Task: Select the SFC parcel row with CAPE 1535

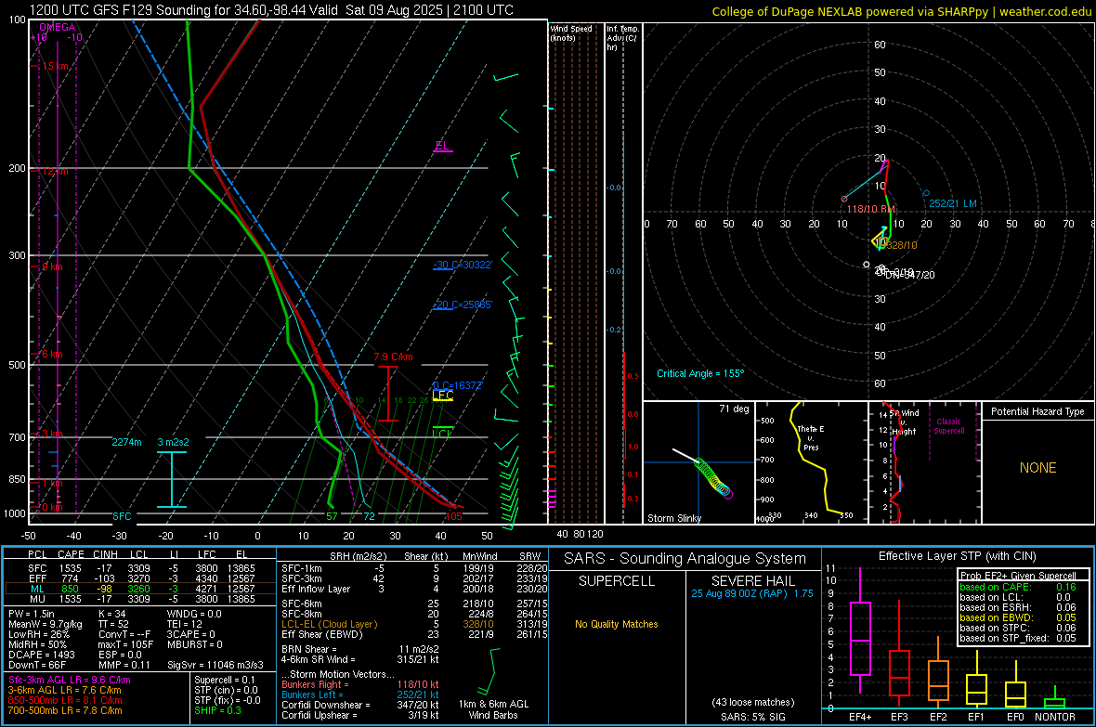Action: 139,568
